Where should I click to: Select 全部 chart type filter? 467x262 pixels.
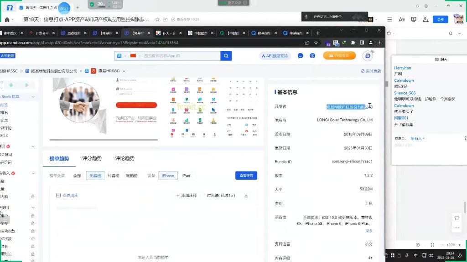[x=77, y=176]
